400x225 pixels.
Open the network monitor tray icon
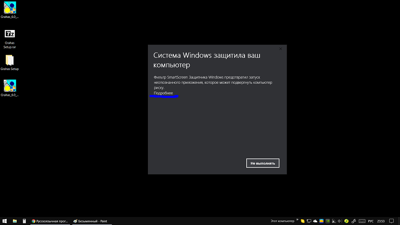click(309, 221)
